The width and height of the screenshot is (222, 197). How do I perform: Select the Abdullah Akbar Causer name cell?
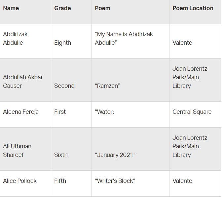(x=23, y=81)
